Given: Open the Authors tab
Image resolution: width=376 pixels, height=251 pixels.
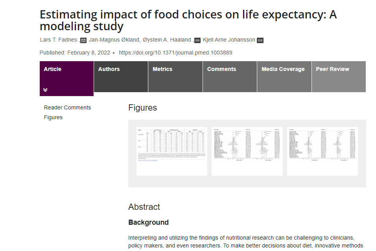Looking at the screenshot, I should click(121, 76).
